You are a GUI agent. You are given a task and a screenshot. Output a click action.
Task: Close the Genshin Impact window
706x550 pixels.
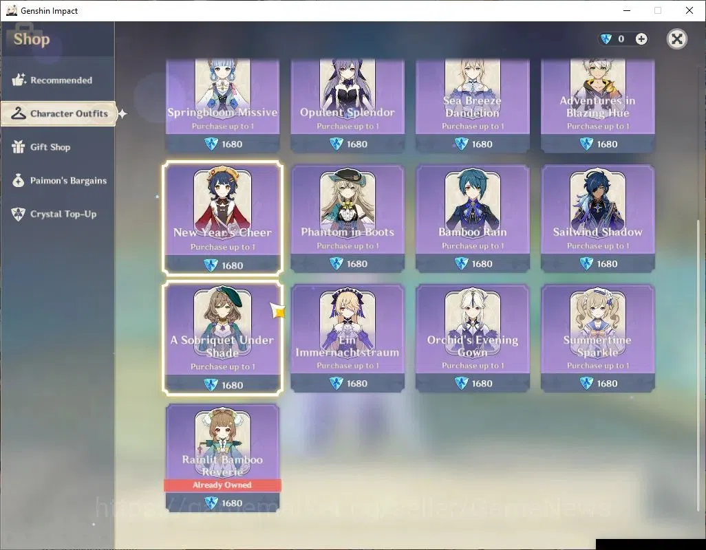689,10
